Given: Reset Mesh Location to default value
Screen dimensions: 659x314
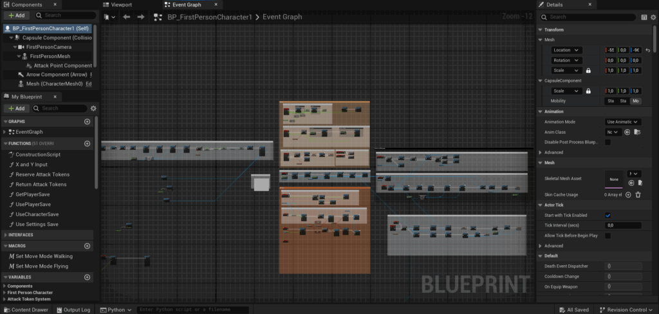Looking at the screenshot, I should pyautogui.click(x=647, y=50).
